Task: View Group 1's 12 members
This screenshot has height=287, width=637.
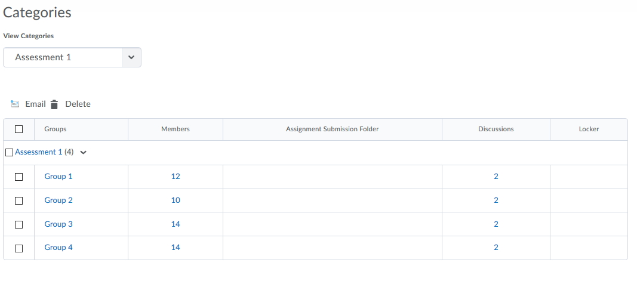Action: tap(176, 176)
